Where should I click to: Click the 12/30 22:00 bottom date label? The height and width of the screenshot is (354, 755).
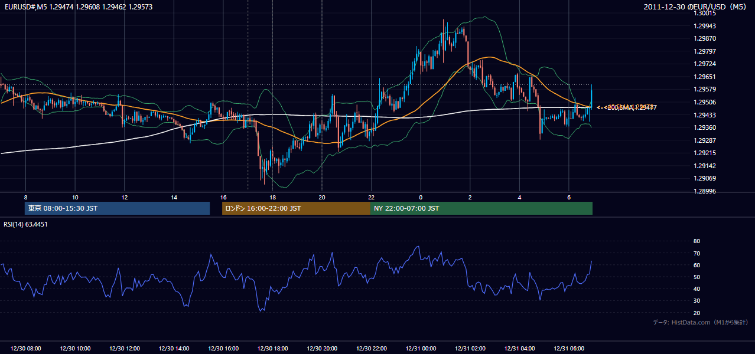(x=371, y=349)
